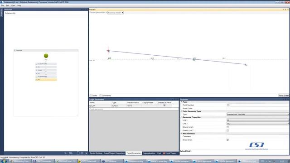Open the Preview geometry mode dropdown

point(116,13)
